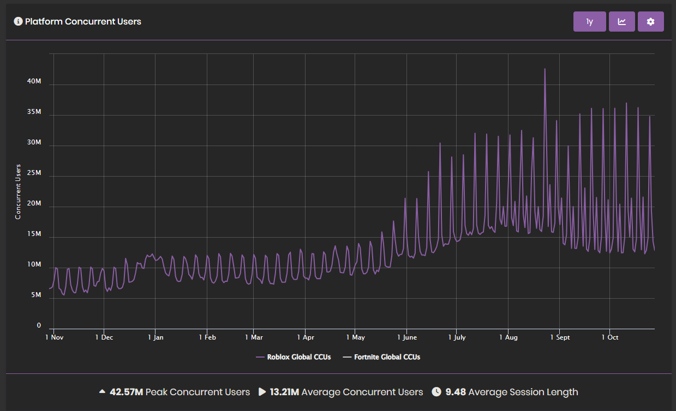Click the purple line swatch in the legend
This screenshot has height=411, width=676.
click(x=260, y=358)
